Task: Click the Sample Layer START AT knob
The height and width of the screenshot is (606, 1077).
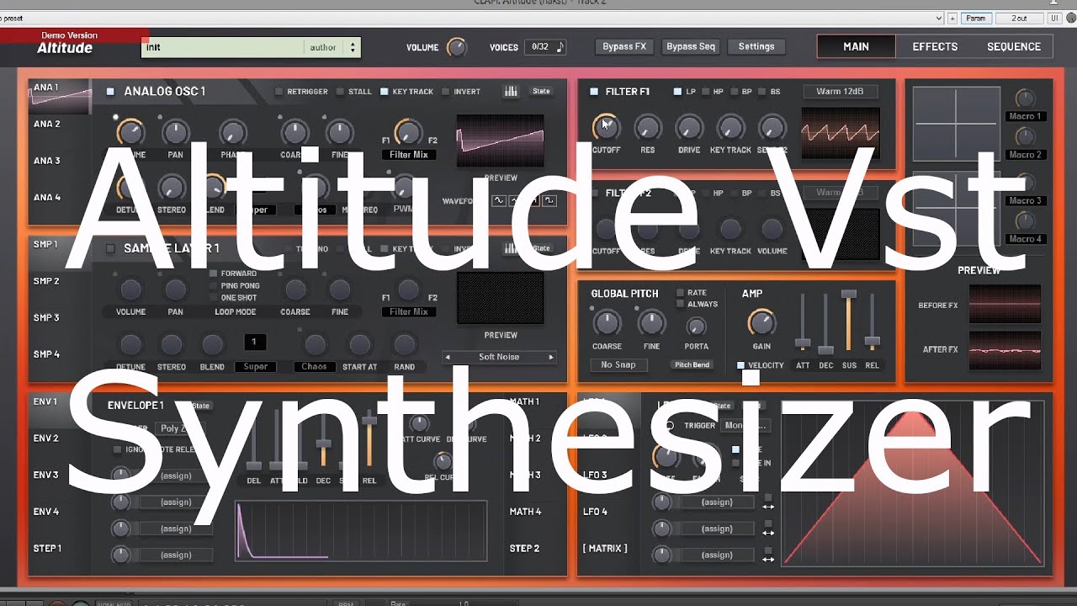Action: [x=359, y=344]
